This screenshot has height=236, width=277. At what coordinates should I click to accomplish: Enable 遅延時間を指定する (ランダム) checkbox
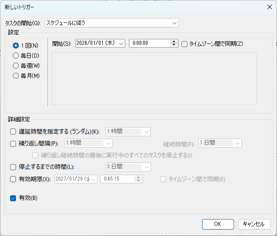pyautogui.click(x=13, y=132)
